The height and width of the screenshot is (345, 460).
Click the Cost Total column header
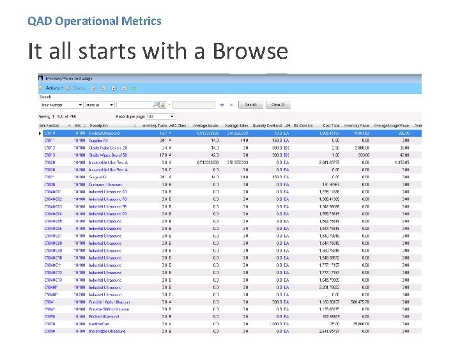[x=331, y=126]
